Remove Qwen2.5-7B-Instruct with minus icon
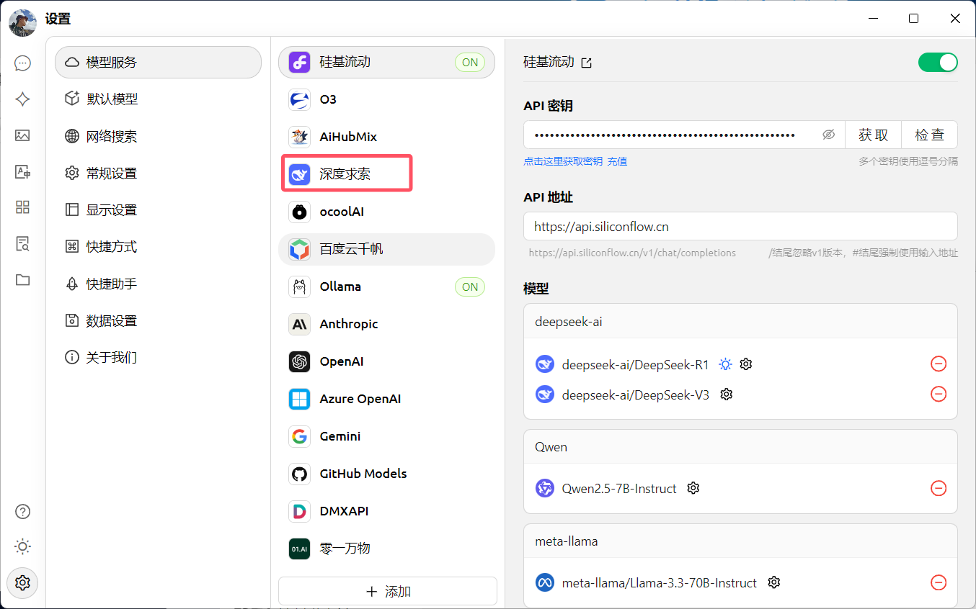976x609 pixels. pyautogui.click(x=939, y=488)
